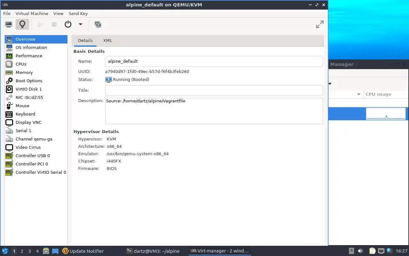This screenshot has width=409, height=256.
Task: Open the File menu
Action: pos(7,13)
